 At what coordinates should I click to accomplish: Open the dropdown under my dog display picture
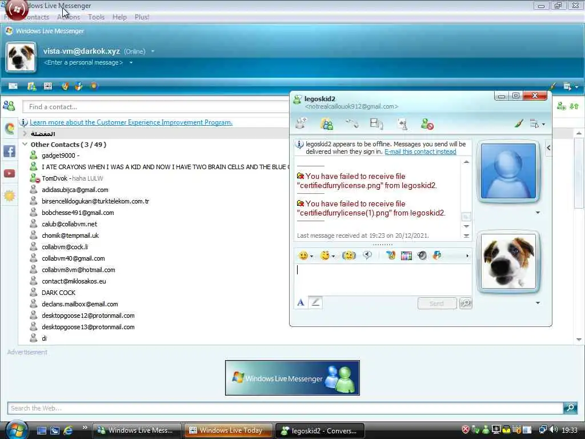538,303
